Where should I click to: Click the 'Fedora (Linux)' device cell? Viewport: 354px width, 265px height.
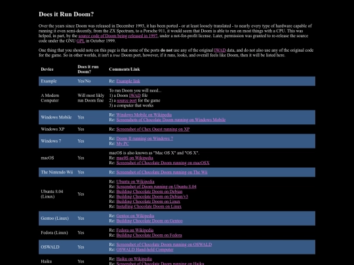click(54, 233)
